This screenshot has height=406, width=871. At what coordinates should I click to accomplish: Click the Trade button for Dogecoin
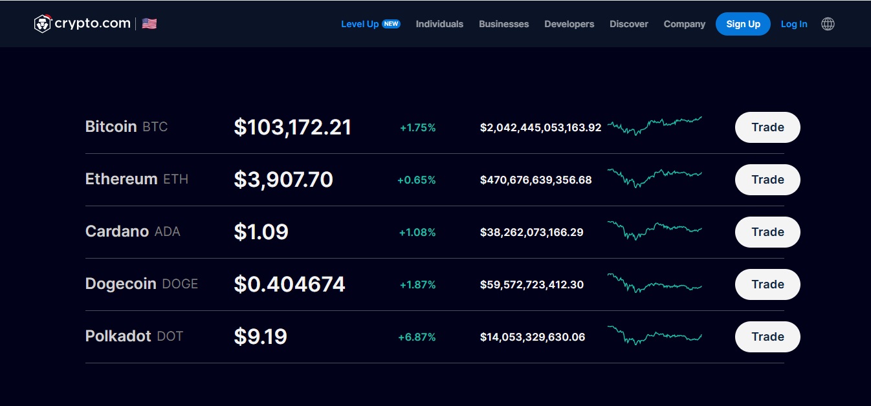[767, 284]
